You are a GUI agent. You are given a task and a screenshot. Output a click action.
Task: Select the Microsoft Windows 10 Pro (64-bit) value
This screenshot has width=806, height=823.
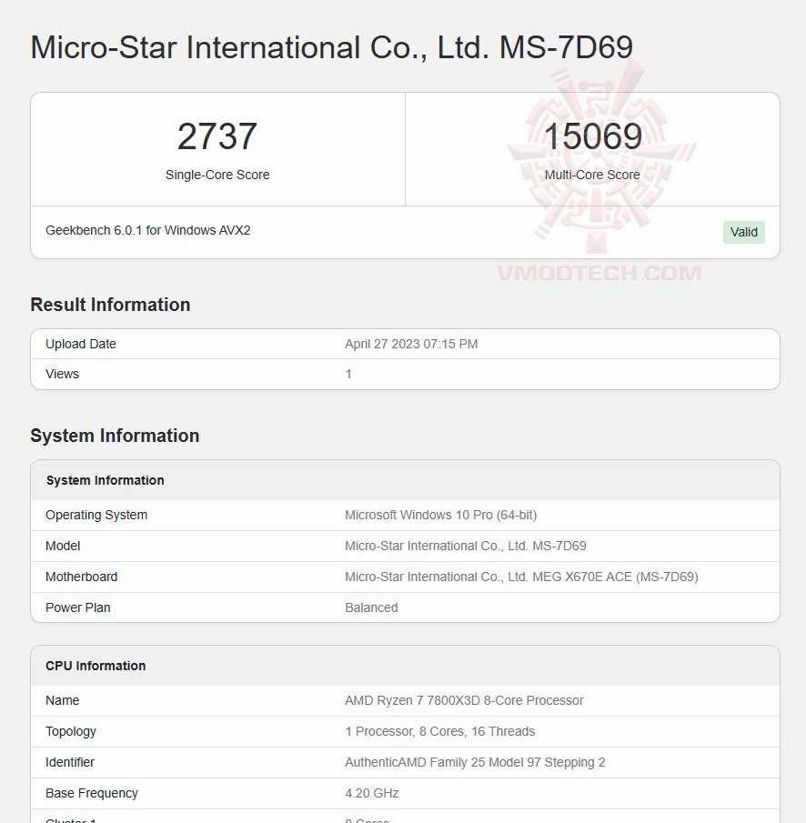[x=441, y=515]
